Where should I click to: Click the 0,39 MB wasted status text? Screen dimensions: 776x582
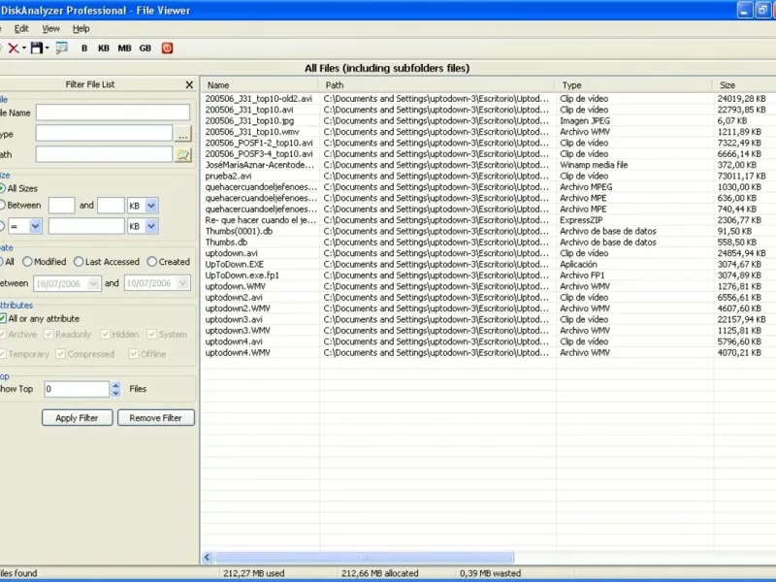point(490,573)
